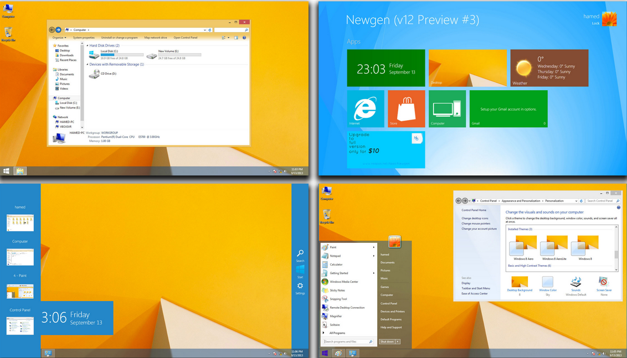
Task: Click the Search Control Panel field
Action: (602, 200)
